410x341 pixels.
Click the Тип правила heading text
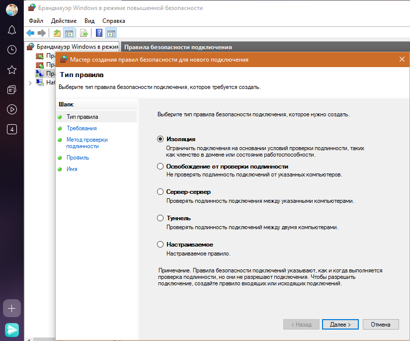(82, 75)
